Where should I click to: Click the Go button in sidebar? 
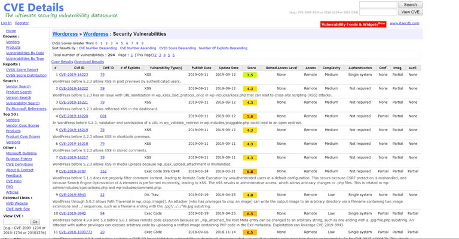coord(35,222)
